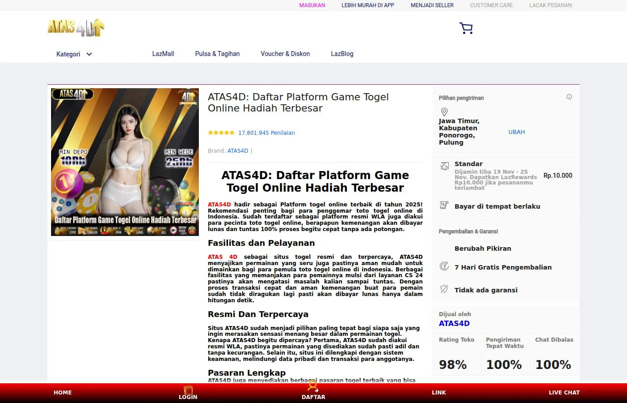The image size is (627, 403).
Task: Open the shopping cart icon
Action: tap(466, 28)
